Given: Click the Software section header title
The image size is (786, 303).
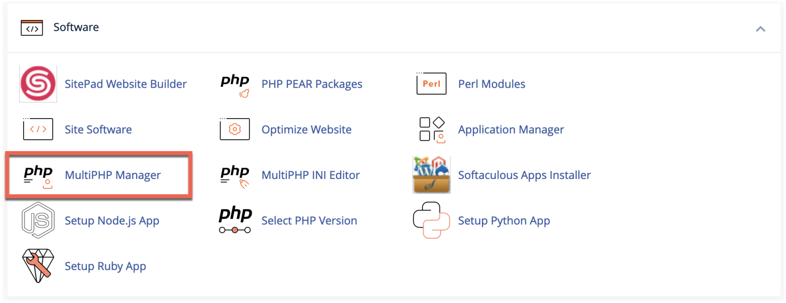Looking at the screenshot, I should click(76, 27).
